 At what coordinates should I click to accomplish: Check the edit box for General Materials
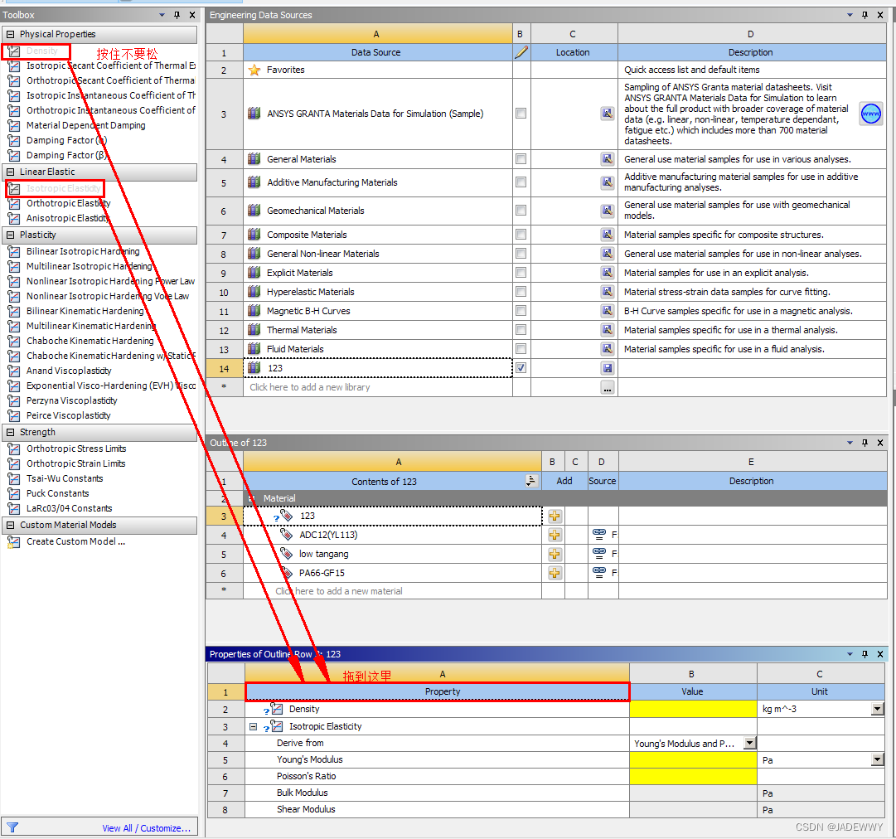point(521,159)
